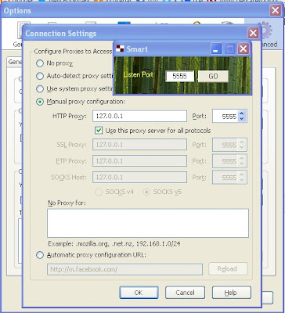Click the GO button in Smart window
285x313 pixels.
213,76
